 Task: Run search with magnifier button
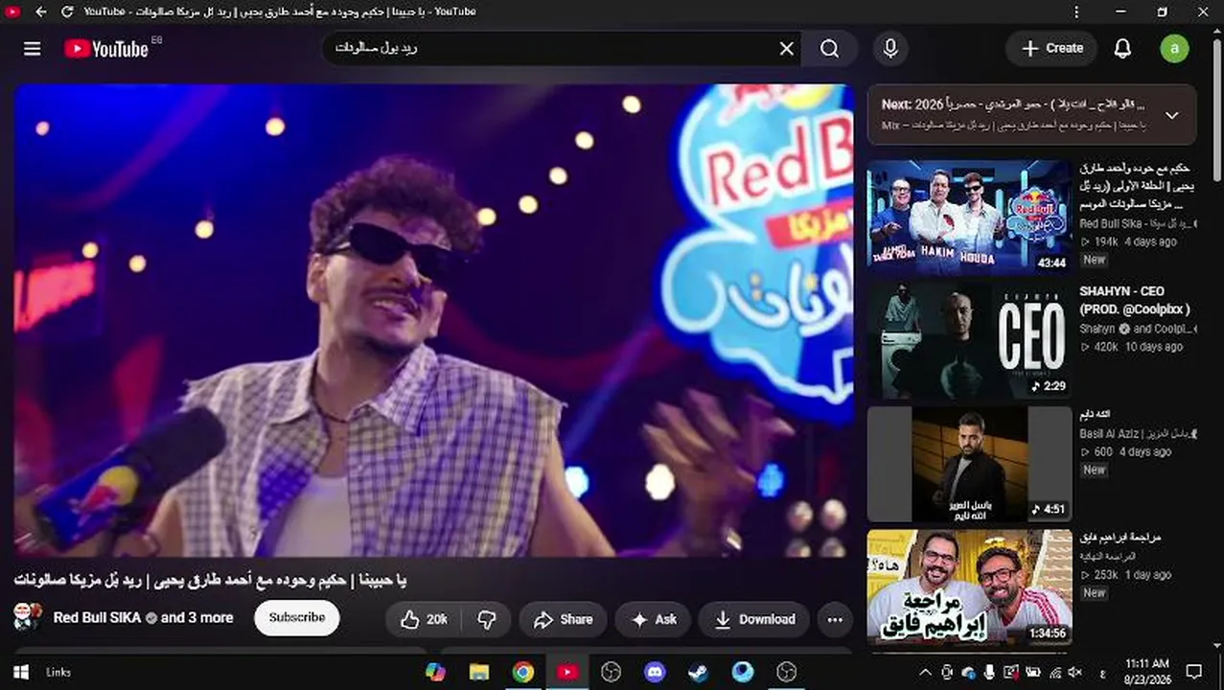point(830,48)
